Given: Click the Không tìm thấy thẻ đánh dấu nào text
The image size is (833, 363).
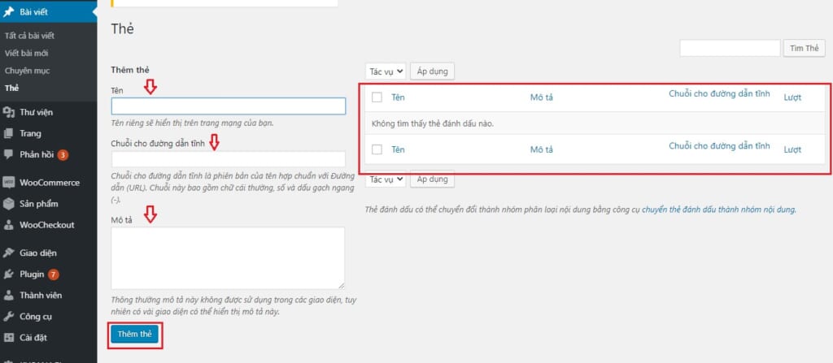Looking at the screenshot, I should (x=433, y=123).
